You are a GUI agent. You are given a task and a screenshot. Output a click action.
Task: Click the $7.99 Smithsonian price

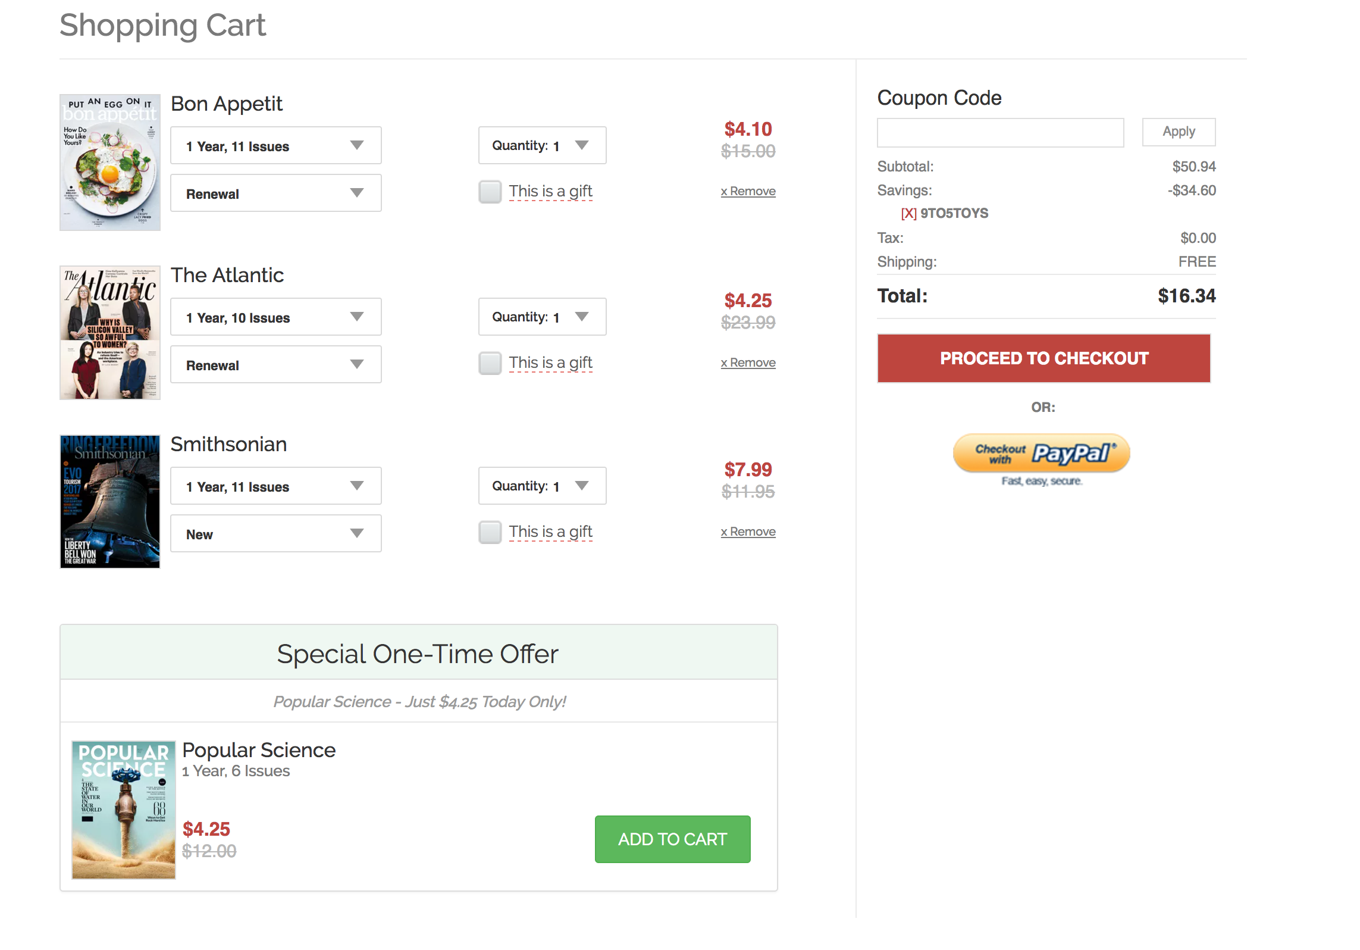(748, 470)
